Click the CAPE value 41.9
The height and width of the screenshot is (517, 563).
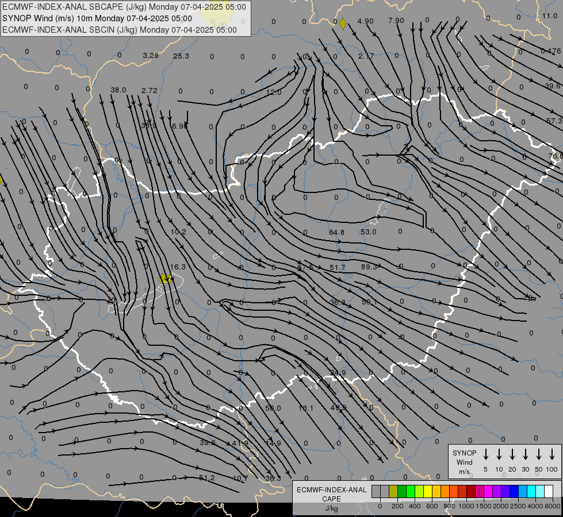tap(240, 443)
